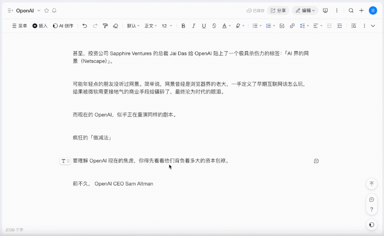The height and width of the screenshot is (236, 384).
Task: Toggle underline formatting
Action: 204,26
